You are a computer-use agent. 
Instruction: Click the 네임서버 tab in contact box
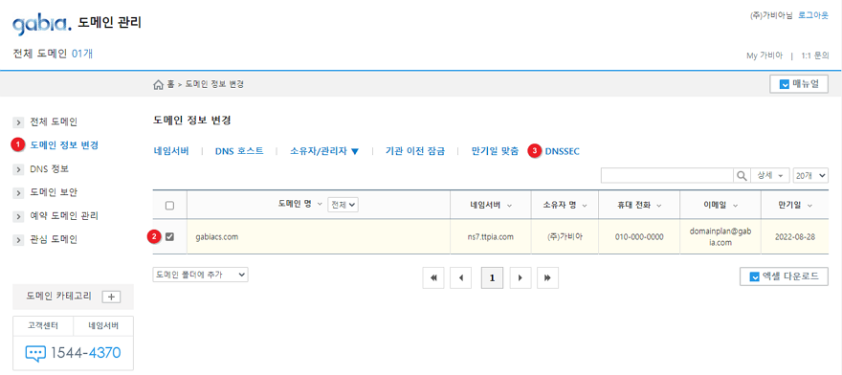pos(103,325)
